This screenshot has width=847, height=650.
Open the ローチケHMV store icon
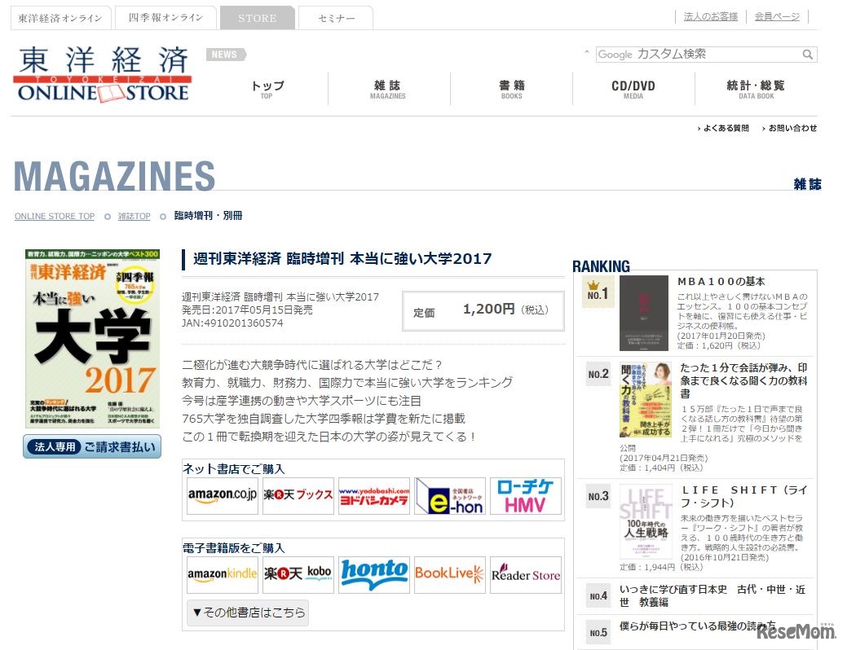(526, 495)
